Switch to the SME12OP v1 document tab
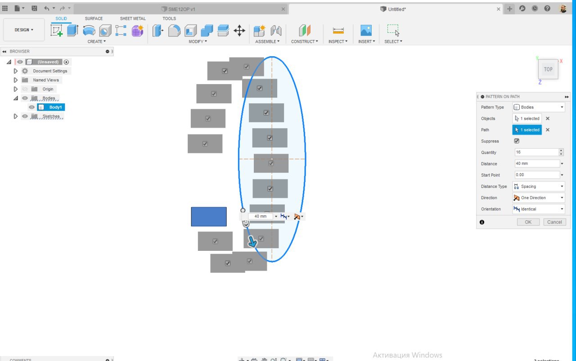The width and height of the screenshot is (576, 361). point(180,9)
